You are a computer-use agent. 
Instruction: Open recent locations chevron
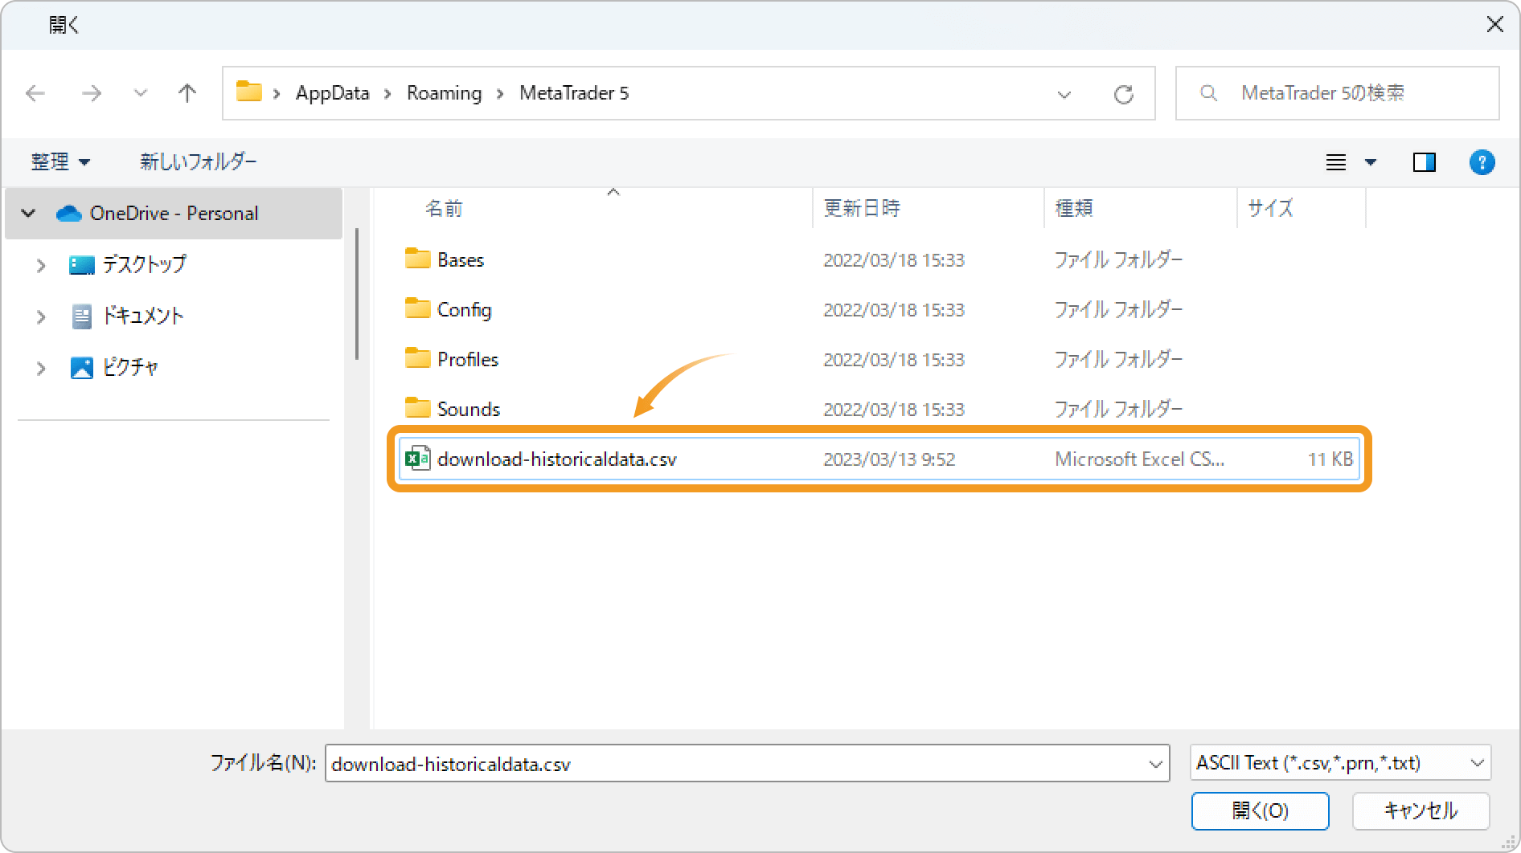coord(141,93)
